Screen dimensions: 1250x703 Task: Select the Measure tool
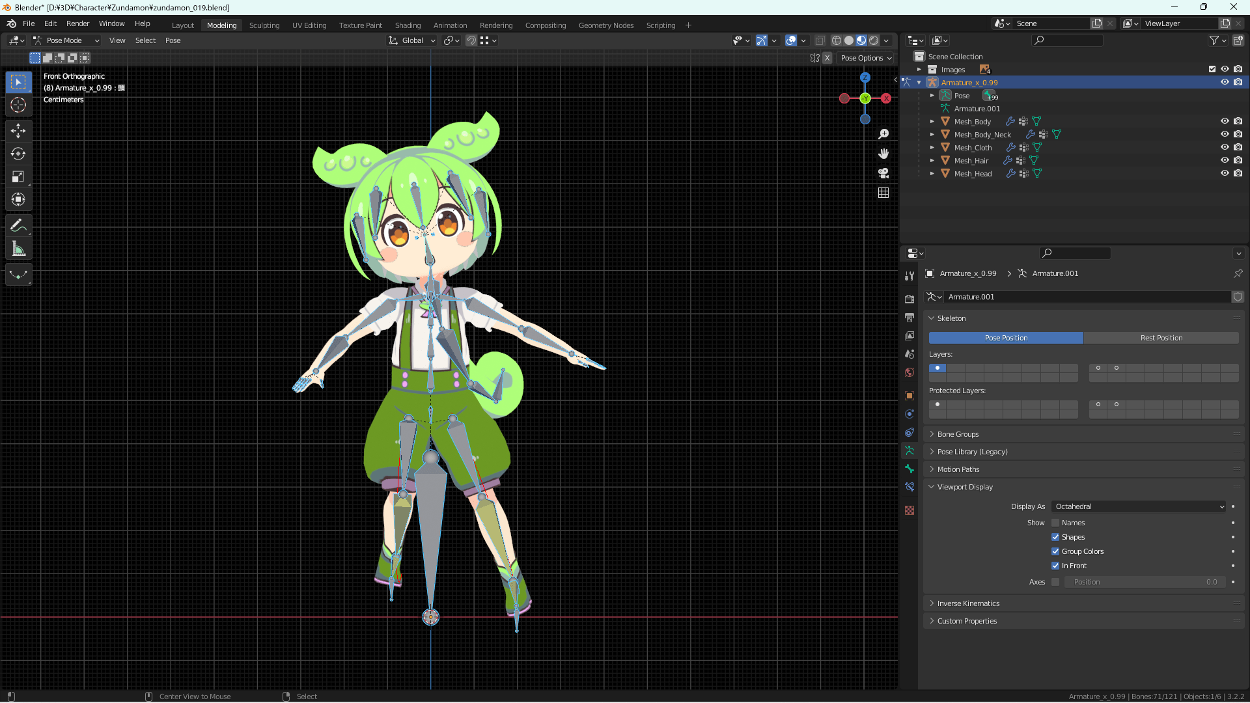[18, 248]
